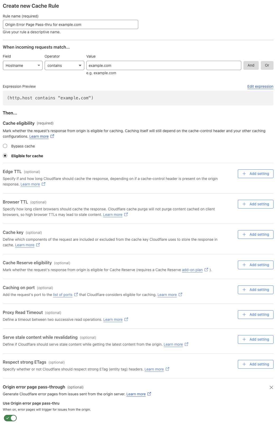Viewport: 278px width, 426px height.
Task: Click the And condition button
Action: click(251, 66)
